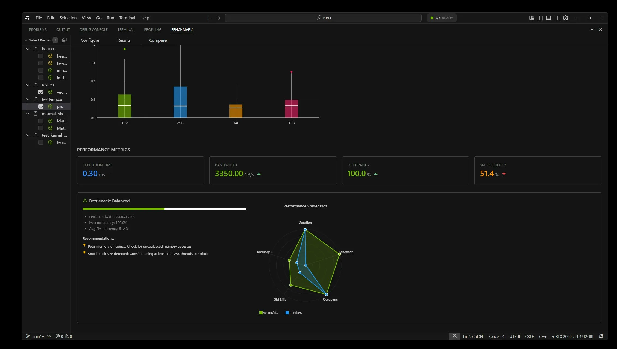Toggle the primary sidebar layout icon
Viewport: 617px width, 349px height.
pos(540,18)
